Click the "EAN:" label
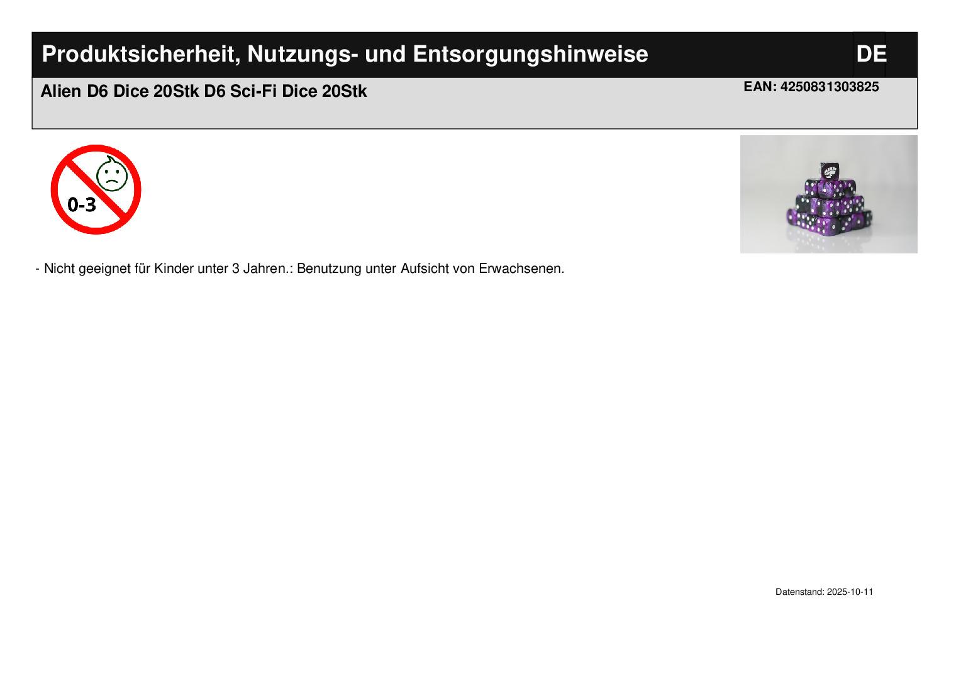This screenshot has width=956, height=676. (760, 87)
